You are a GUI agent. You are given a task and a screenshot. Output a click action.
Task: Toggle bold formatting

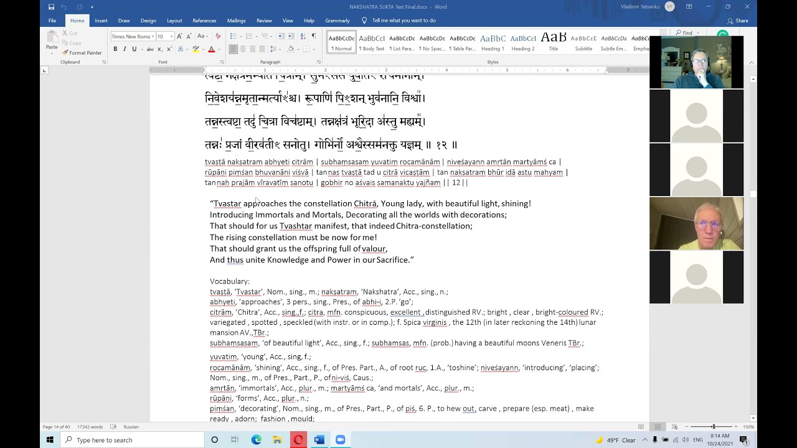pyautogui.click(x=115, y=49)
